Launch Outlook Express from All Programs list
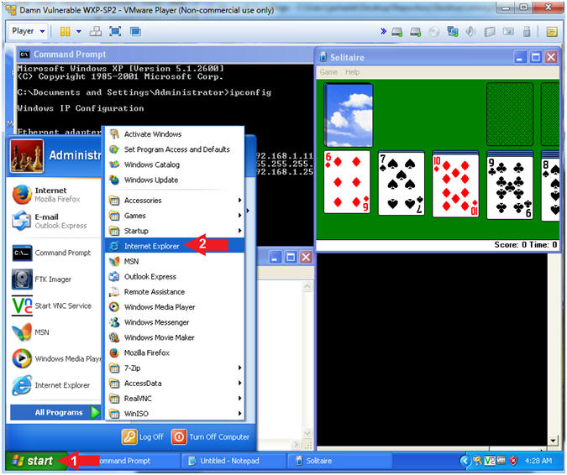Screen dimensions: 567x475 coord(175,276)
